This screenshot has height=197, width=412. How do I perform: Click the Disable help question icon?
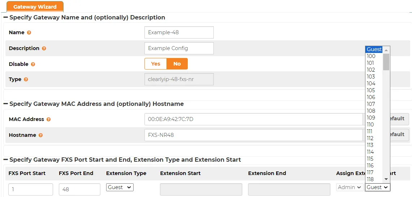(33, 64)
